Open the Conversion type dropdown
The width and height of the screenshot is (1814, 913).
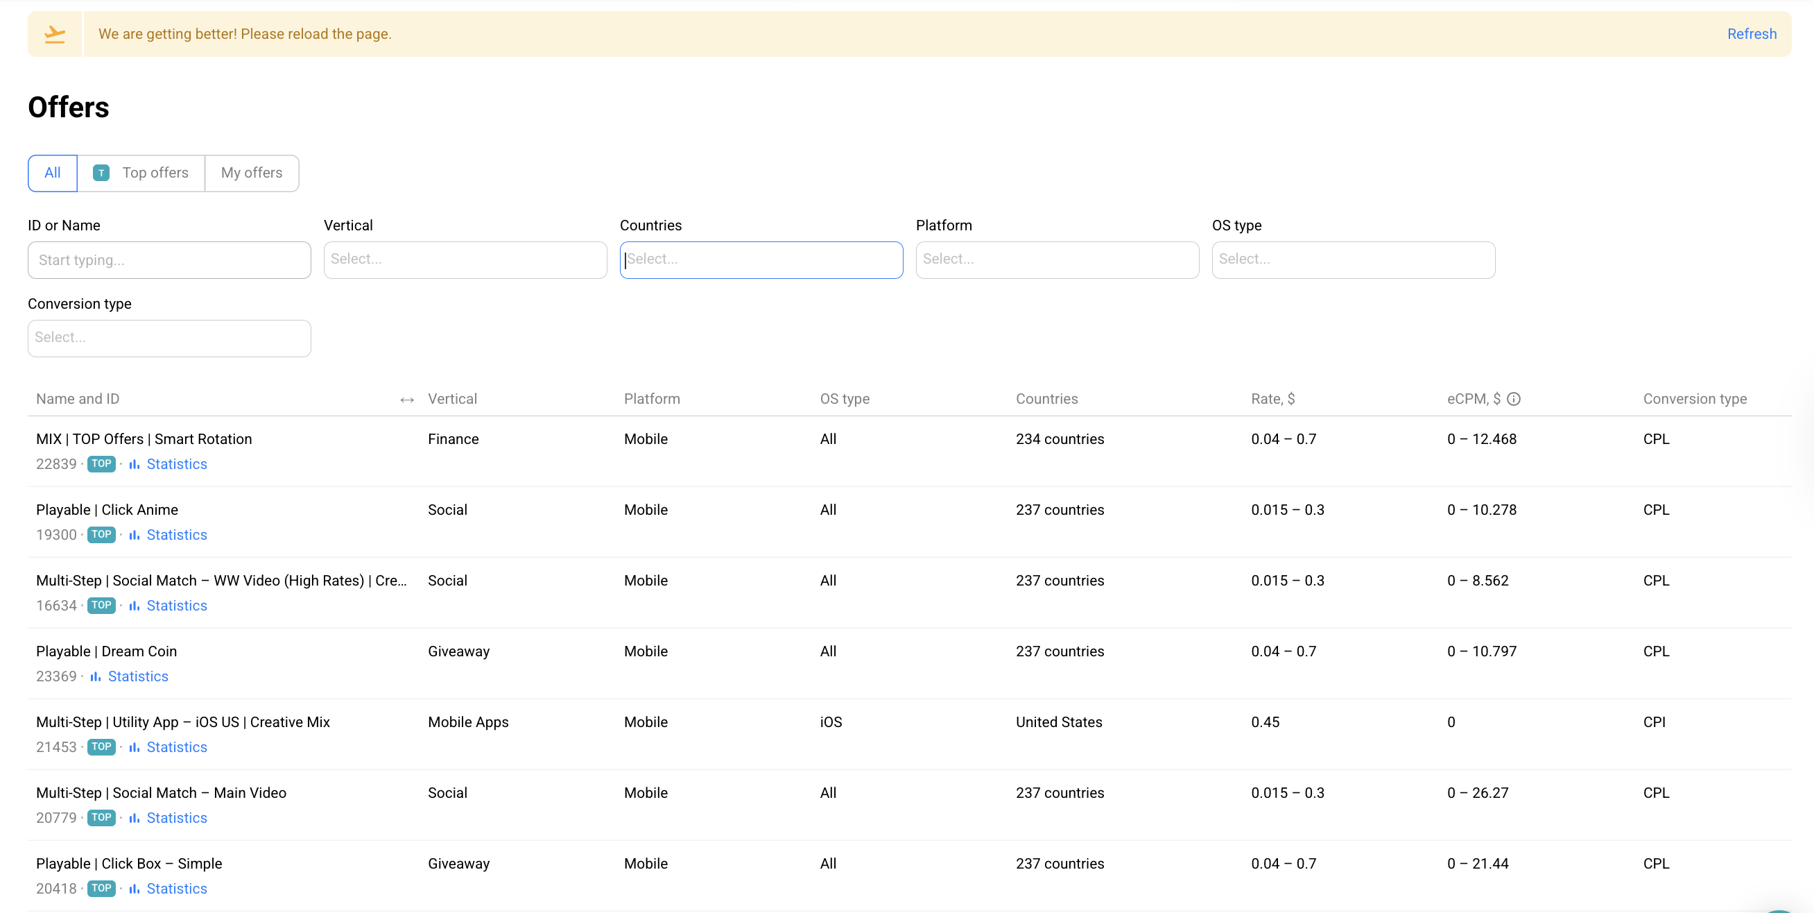[x=169, y=337]
